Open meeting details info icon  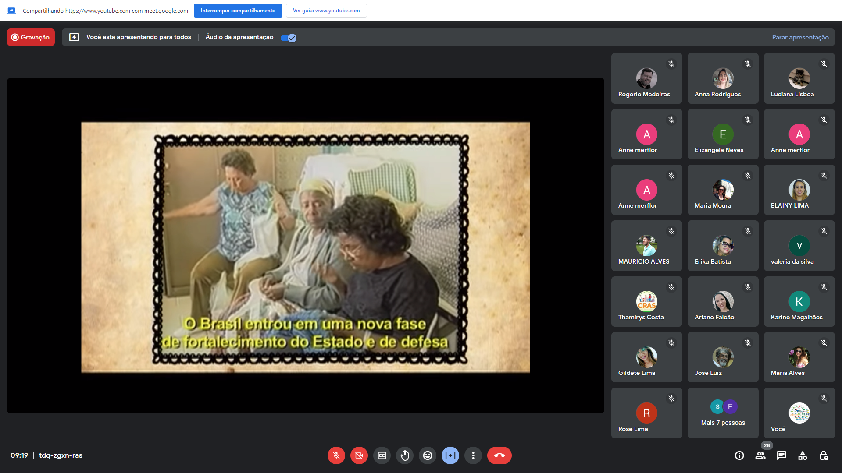739,455
